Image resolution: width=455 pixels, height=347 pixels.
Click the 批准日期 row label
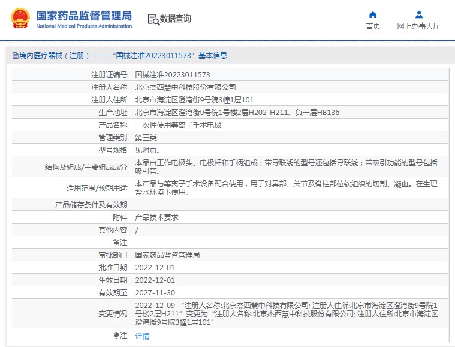113,268
